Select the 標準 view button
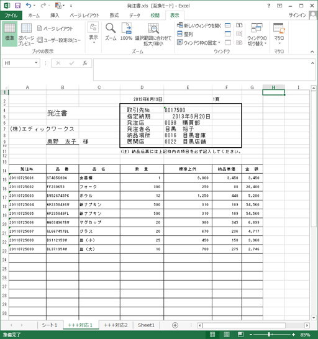Screen dimensions: 318x339 tap(9, 34)
